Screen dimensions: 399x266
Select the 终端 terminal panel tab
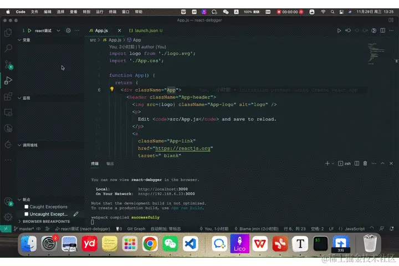95,163
